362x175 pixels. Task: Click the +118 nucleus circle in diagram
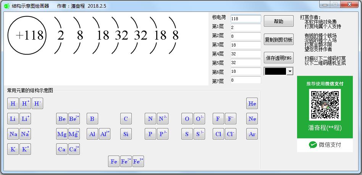27,35
